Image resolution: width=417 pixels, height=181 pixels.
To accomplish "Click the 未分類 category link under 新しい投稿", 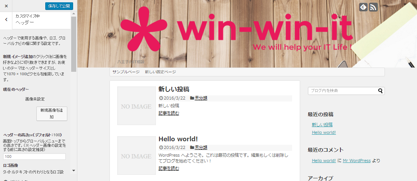I will pyautogui.click(x=201, y=98).
